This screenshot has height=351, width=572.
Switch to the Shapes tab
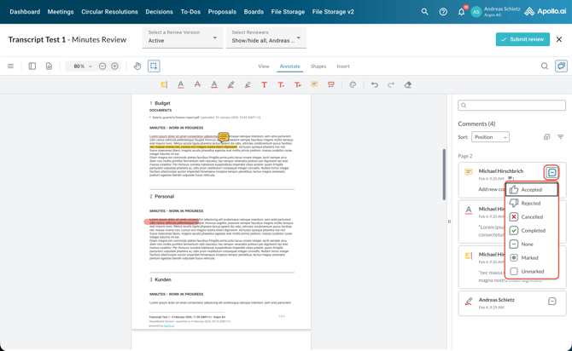click(318, 66)
